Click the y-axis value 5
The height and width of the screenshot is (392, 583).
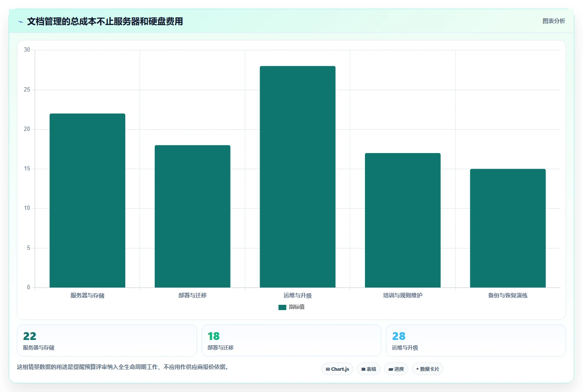(x=29, y=248)
